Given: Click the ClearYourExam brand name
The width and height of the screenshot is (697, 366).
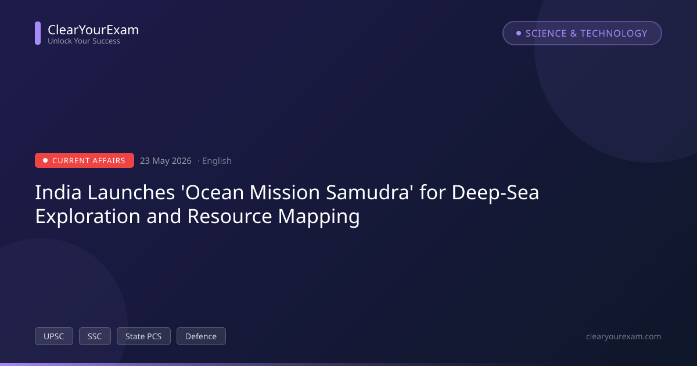Looking at the screenshot, I should click(93, 30).
